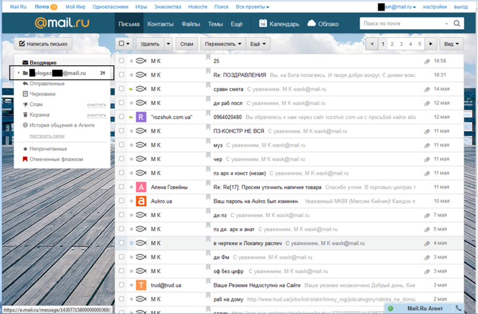The image size is (478, 314).
Task: Open Все проекты dropdown
Action: pos(252,7)
